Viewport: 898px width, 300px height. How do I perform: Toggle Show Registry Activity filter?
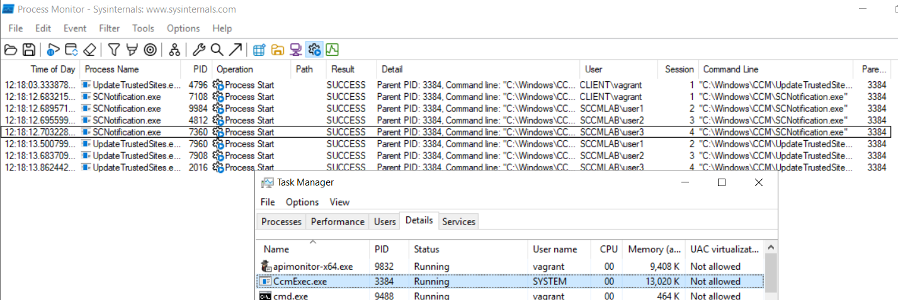[259, 50]
